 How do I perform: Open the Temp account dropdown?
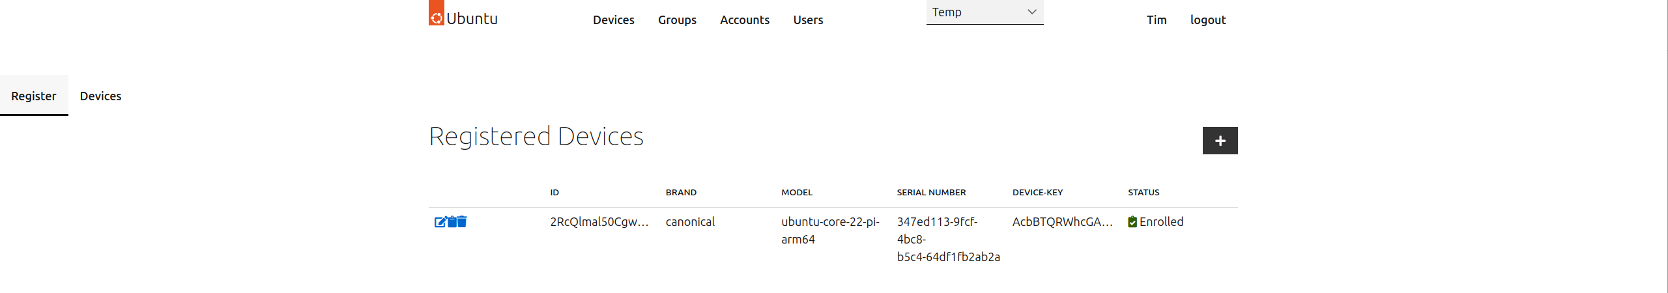point(984,12)
